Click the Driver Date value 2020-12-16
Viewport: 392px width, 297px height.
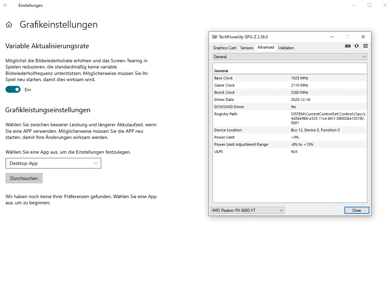coord(301,100)
